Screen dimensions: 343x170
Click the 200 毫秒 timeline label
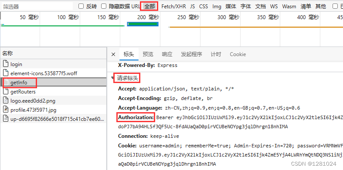click(x=148, y=17)
